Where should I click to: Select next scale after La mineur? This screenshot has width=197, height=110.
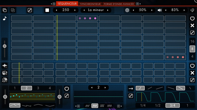(x=108, y=10)
